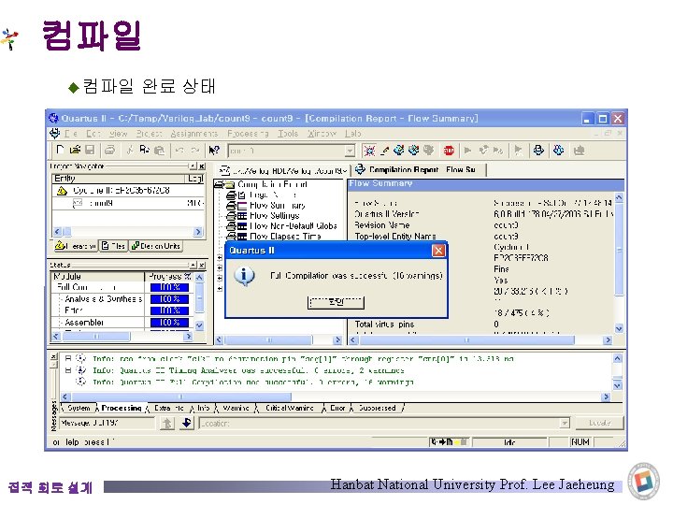Select the System messages tab
The width and height of the screenshot is (673, 505).
pyautogui.click(x=79, y=408)
